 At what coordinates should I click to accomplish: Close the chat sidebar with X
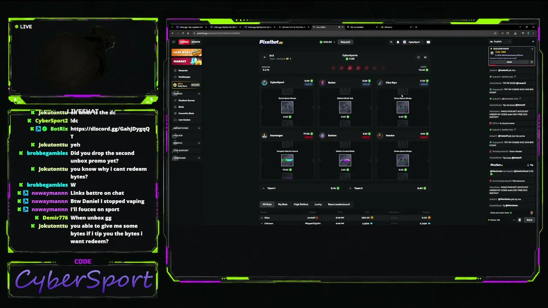click(x=533, y=41)
